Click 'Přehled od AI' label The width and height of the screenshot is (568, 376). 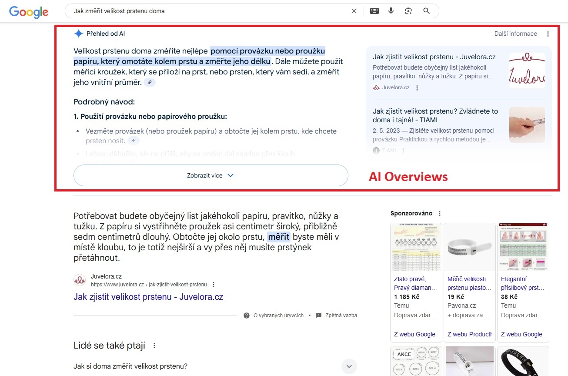(106, 34)
